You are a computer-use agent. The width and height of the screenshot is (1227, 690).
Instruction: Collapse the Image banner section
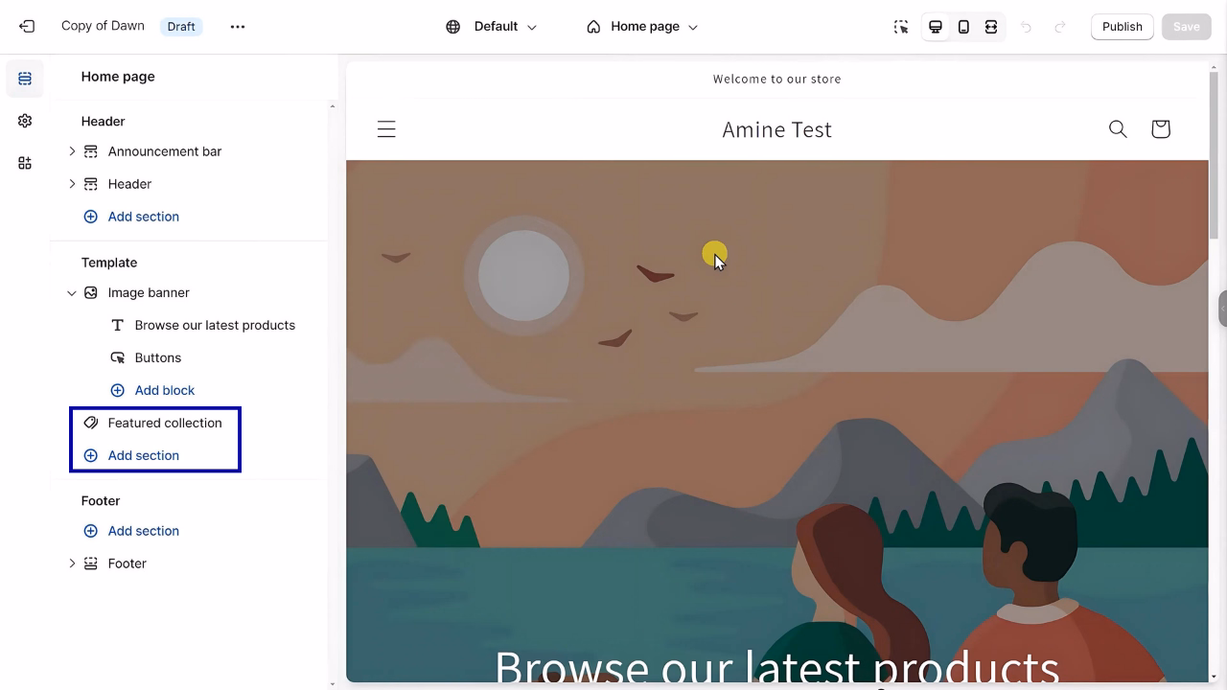click(72, 292)
